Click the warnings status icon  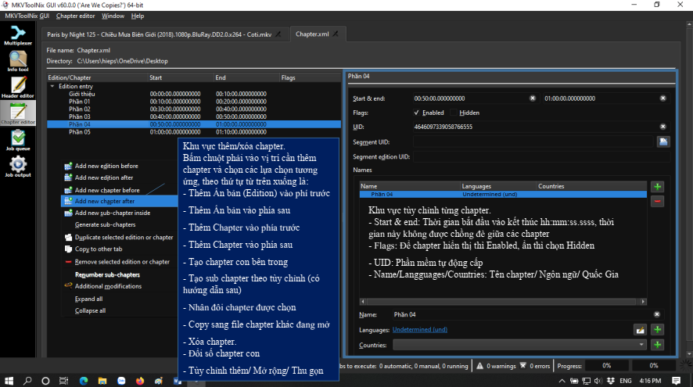480,366
